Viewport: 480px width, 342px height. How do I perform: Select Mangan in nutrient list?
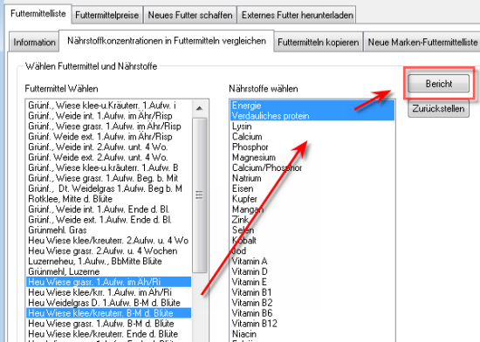(x=312, y=209)
